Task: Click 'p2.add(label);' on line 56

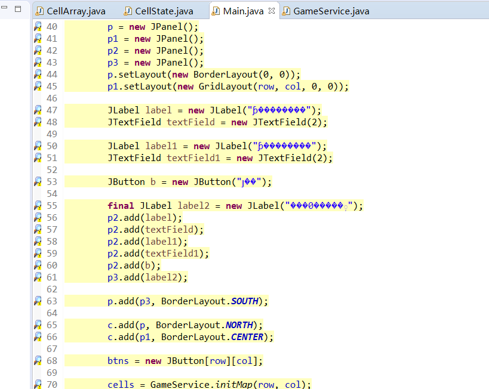Action: 144,218
